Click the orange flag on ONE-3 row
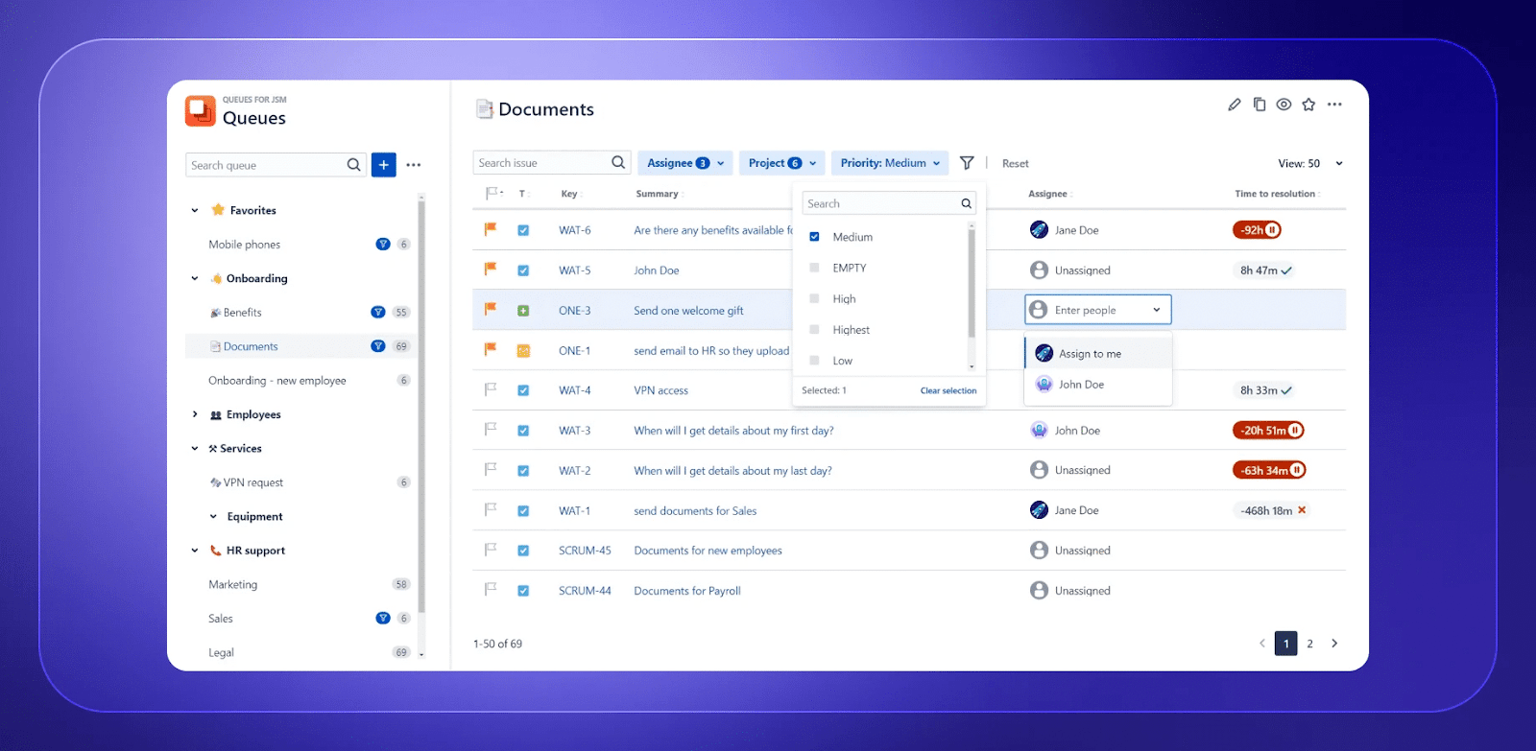 (491, 310)
